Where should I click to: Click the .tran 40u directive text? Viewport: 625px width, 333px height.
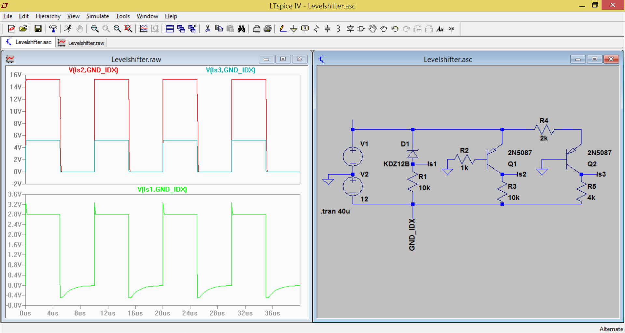click(335, 211)
